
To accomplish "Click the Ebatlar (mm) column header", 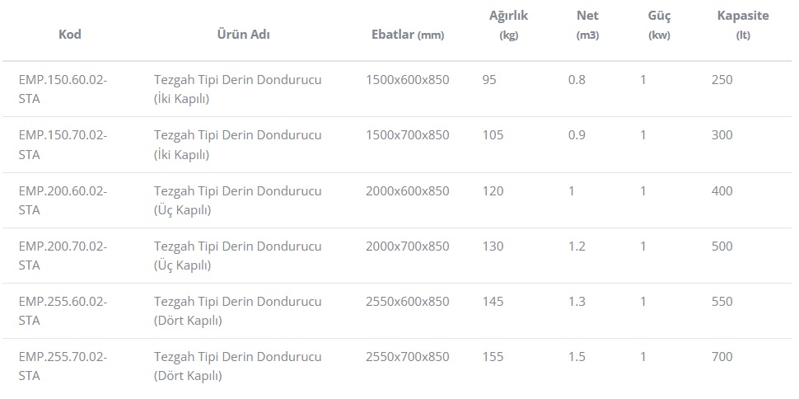I will [408, 35].
